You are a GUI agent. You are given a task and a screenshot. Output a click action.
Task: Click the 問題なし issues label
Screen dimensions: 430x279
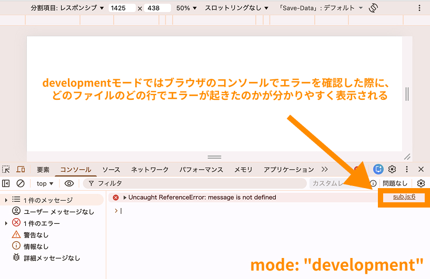[395, 183]
